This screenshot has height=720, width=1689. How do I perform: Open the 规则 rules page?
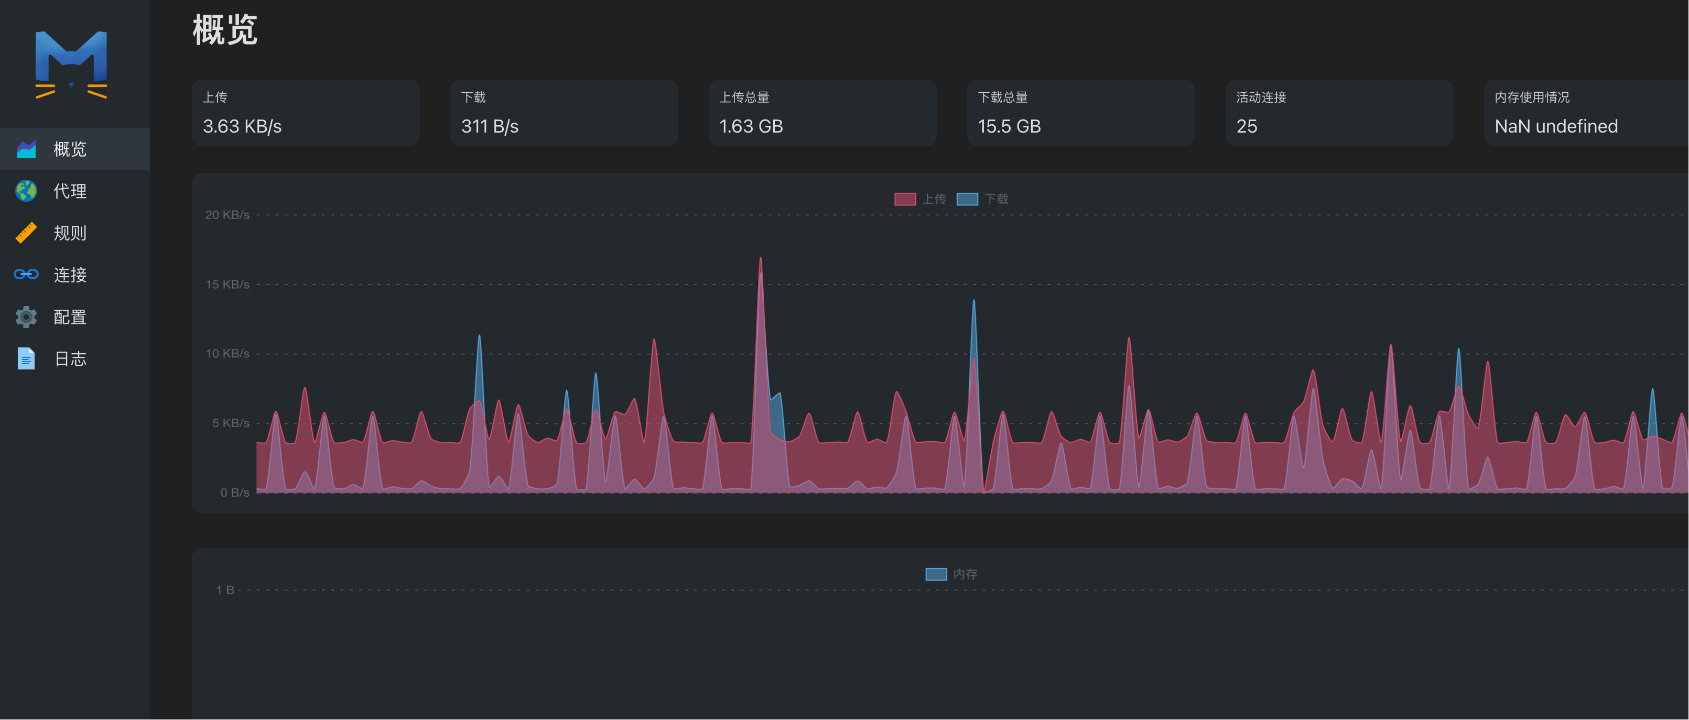click(70, 233)
